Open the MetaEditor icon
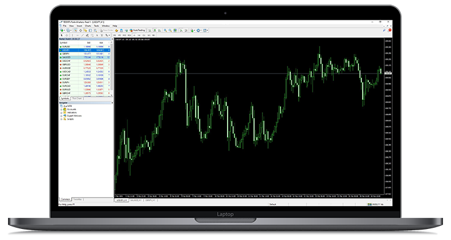Image resolution: width=451 pixels, height=240 pixels. 117,30
